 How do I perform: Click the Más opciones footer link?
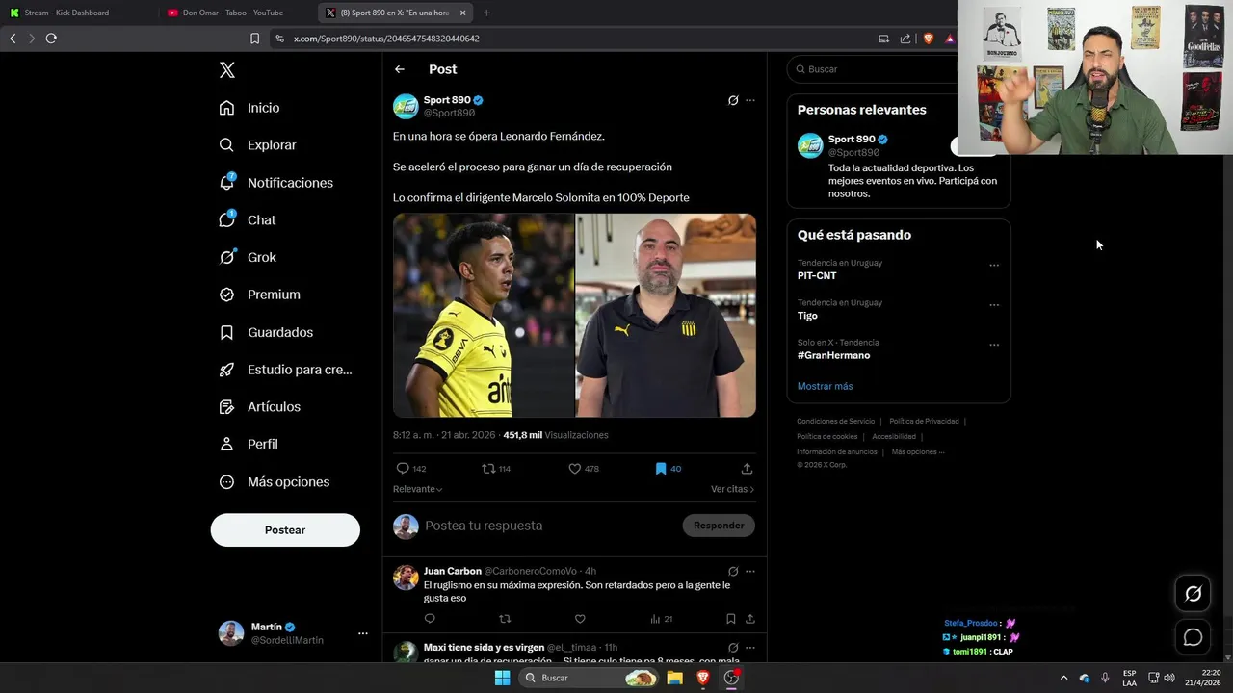[917, 452]
